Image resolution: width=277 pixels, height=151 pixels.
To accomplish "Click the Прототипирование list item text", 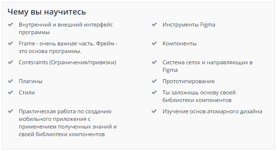I will tap(189, 81).
